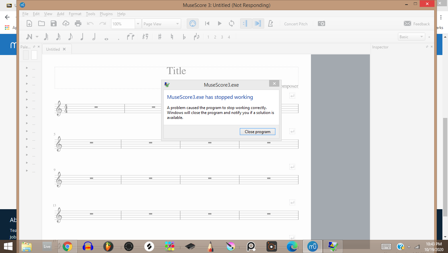The image size is (448, 253).
Task: Expand the note input mode arrow
Action: 37,37
